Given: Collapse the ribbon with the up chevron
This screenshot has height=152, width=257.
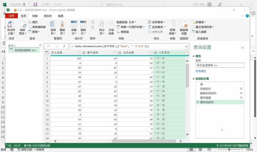Looking at the screenshot, I should pos(242,16).
